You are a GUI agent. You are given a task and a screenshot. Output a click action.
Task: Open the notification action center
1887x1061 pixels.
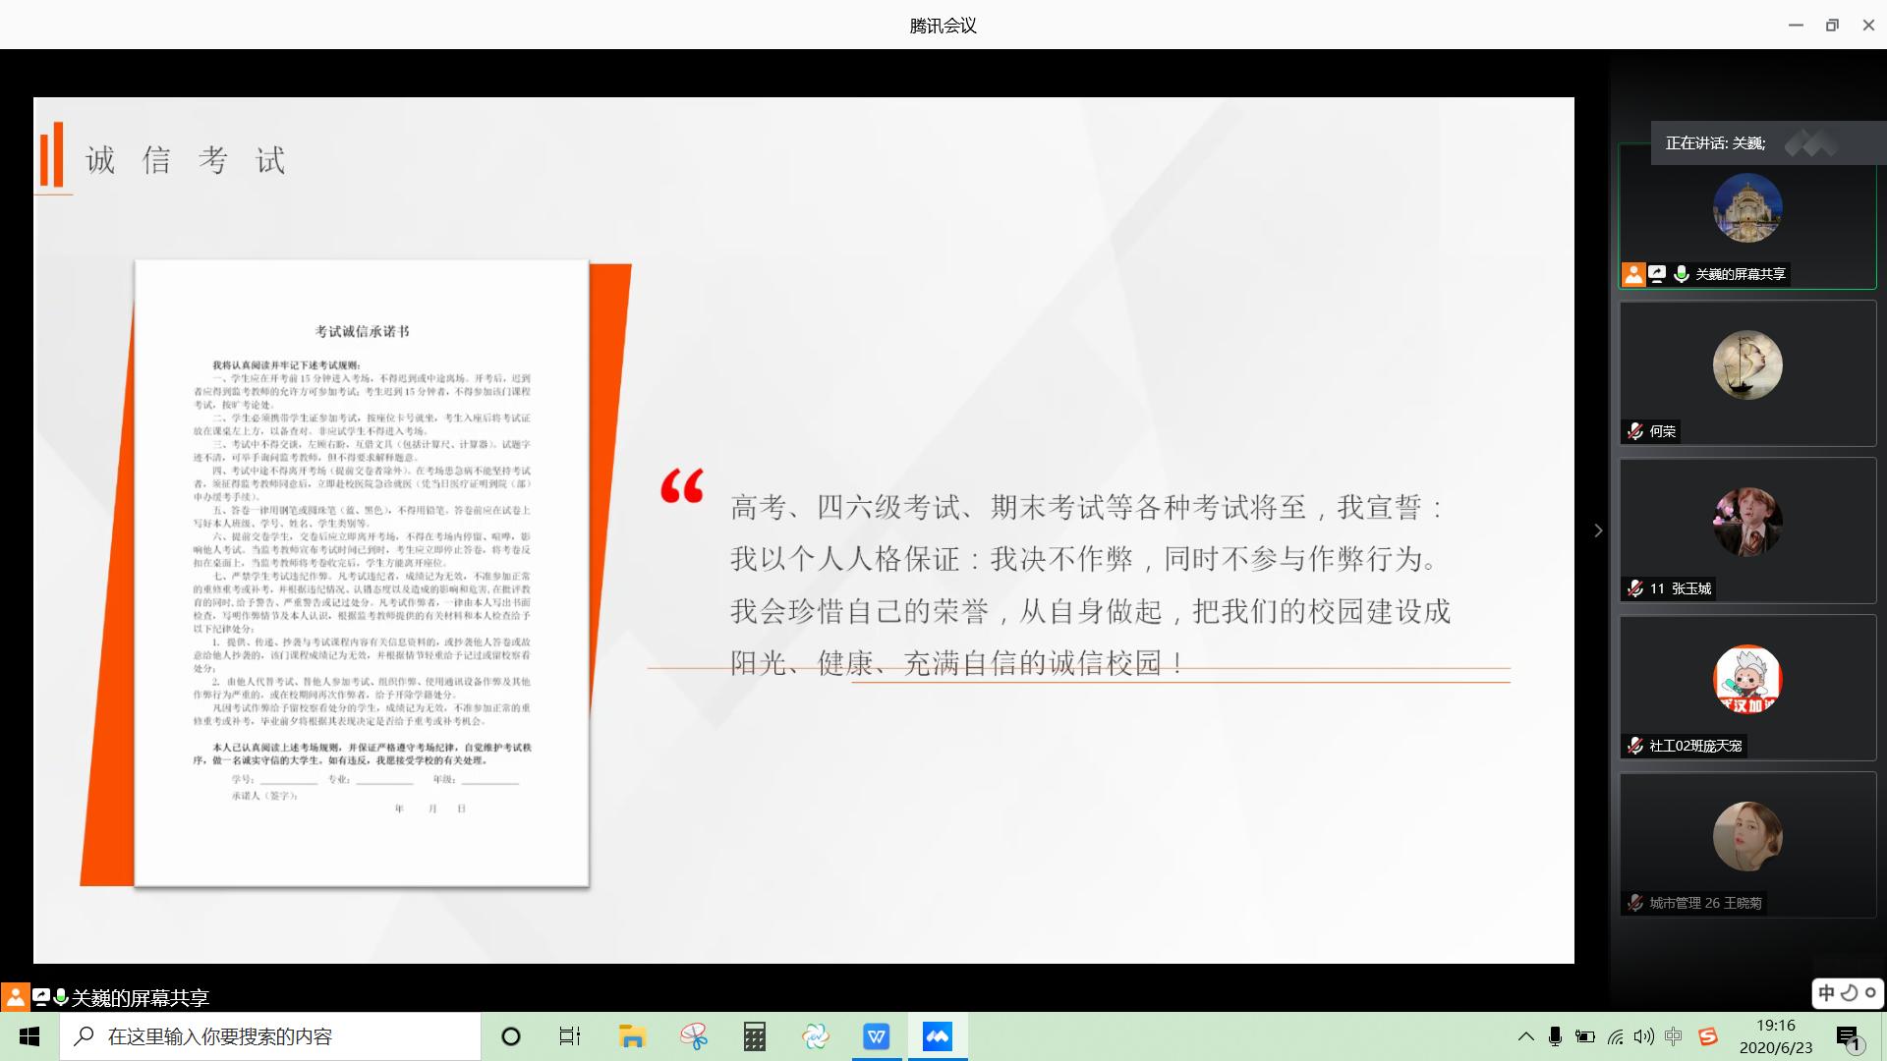[x=1849, y=1037]
